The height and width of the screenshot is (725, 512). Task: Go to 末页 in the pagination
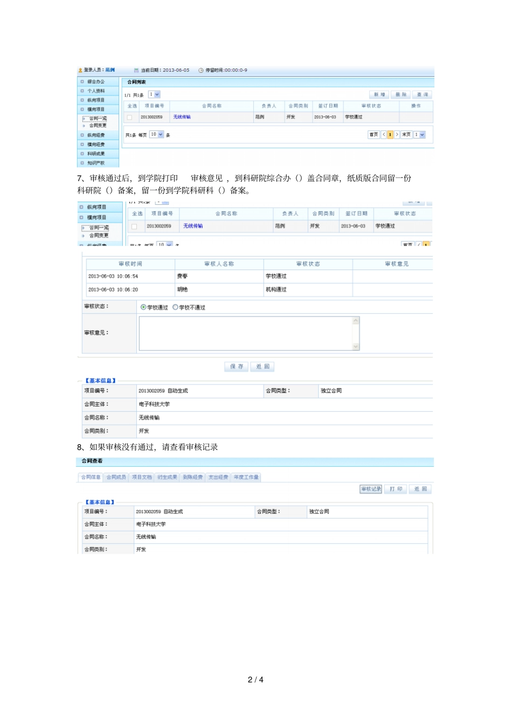pos(406,135)
